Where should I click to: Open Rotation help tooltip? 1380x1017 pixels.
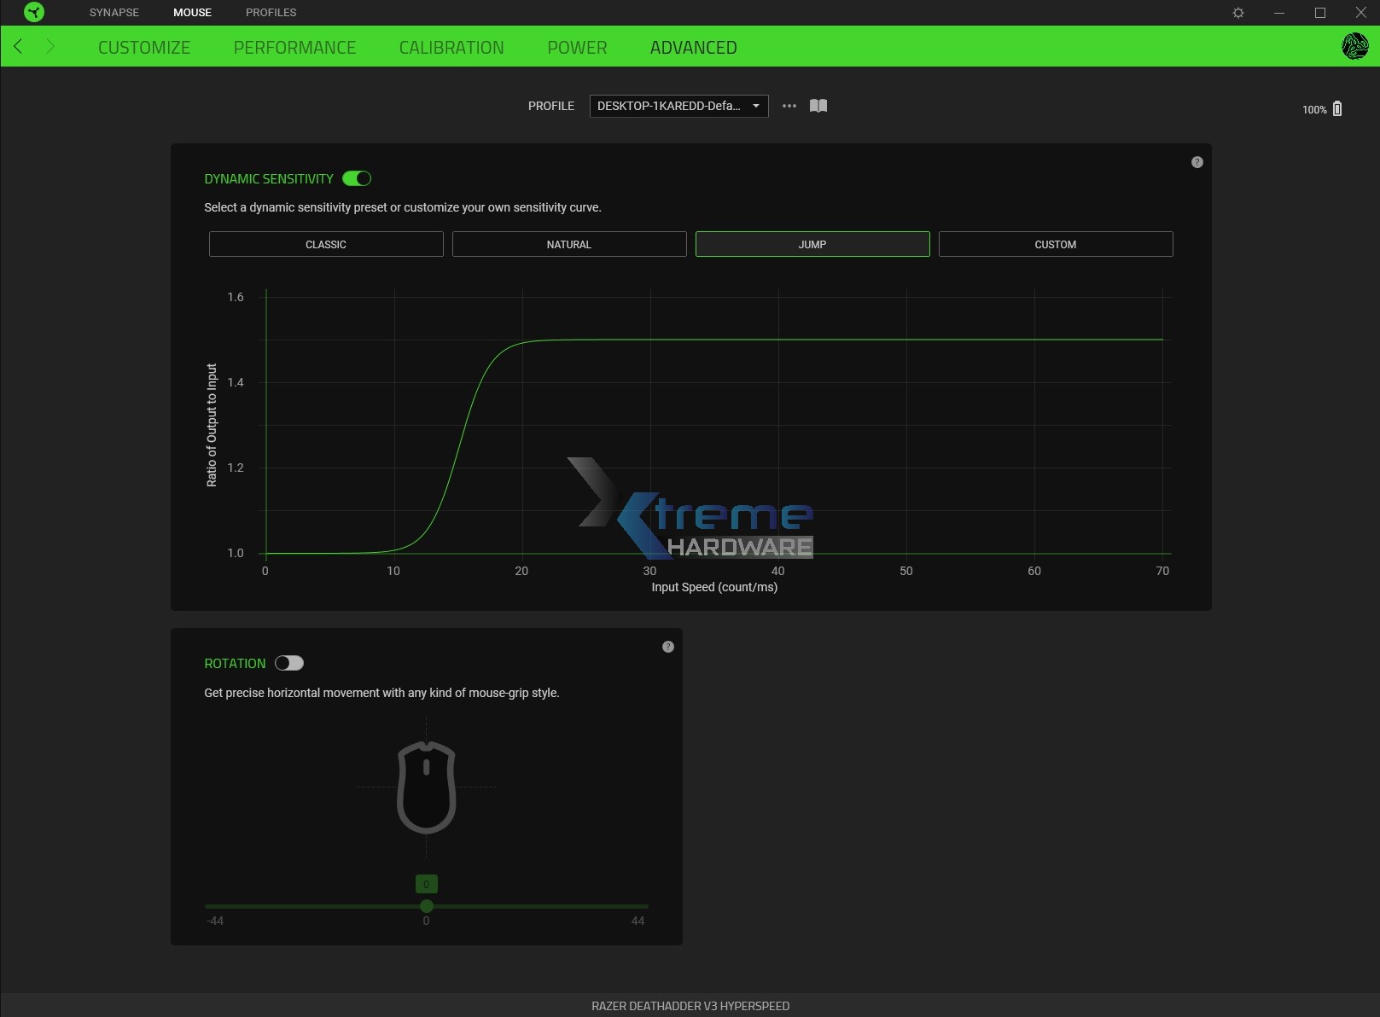[x=668, y=647]
